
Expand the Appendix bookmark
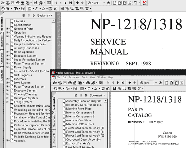tap(7, 141)
